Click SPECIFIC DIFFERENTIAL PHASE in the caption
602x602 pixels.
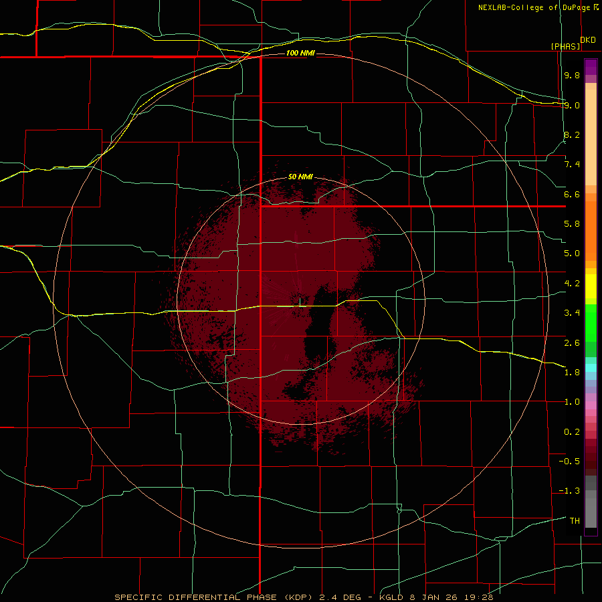[195, 597]
